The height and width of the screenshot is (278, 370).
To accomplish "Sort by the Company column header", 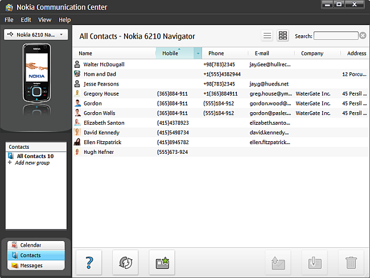I will pyautogui.click(x=318, y=54).
